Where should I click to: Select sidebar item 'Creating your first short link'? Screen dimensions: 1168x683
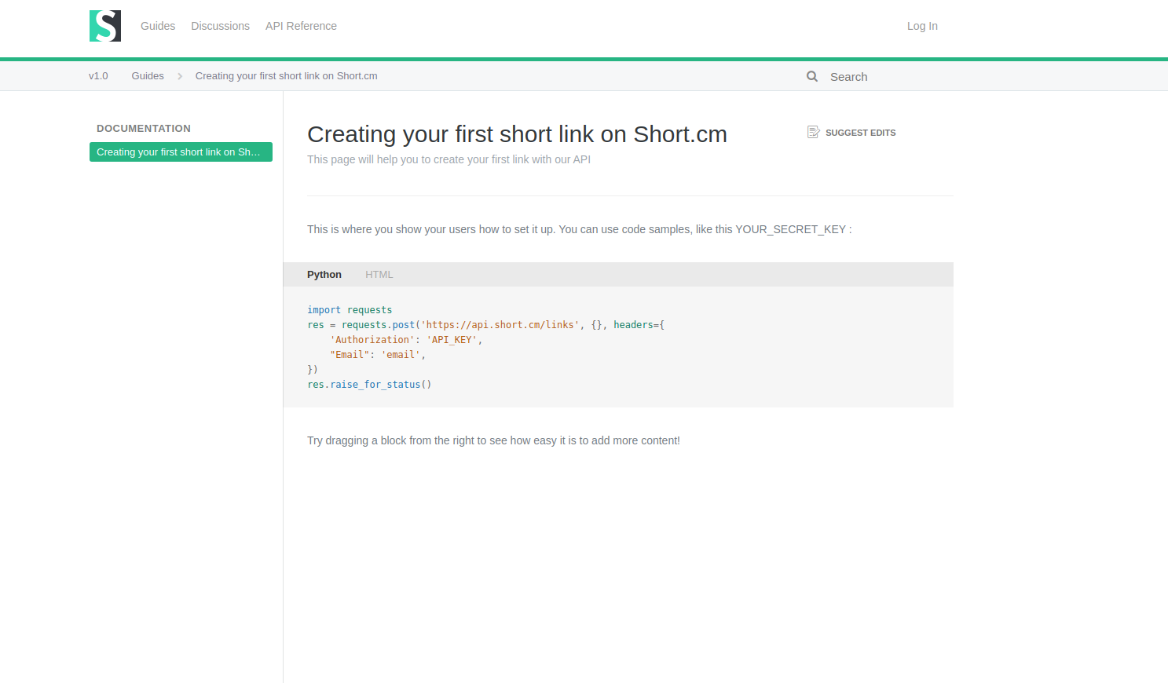[181, 152]
